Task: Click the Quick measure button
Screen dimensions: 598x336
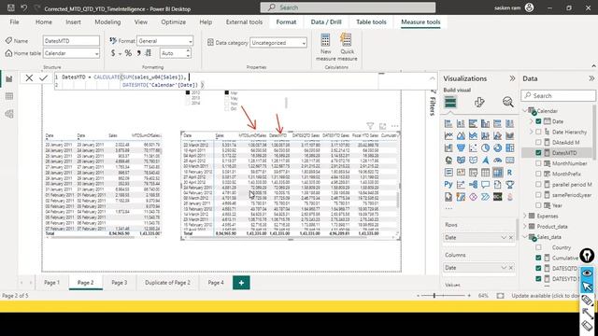Action: tap(347, 48)
